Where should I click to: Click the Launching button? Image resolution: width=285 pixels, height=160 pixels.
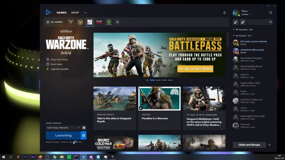(x=63, y=135)
